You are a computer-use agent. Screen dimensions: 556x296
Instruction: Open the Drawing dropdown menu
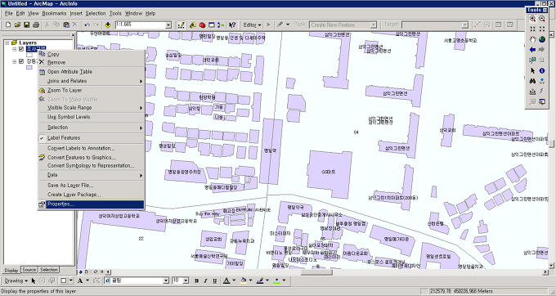16,280
